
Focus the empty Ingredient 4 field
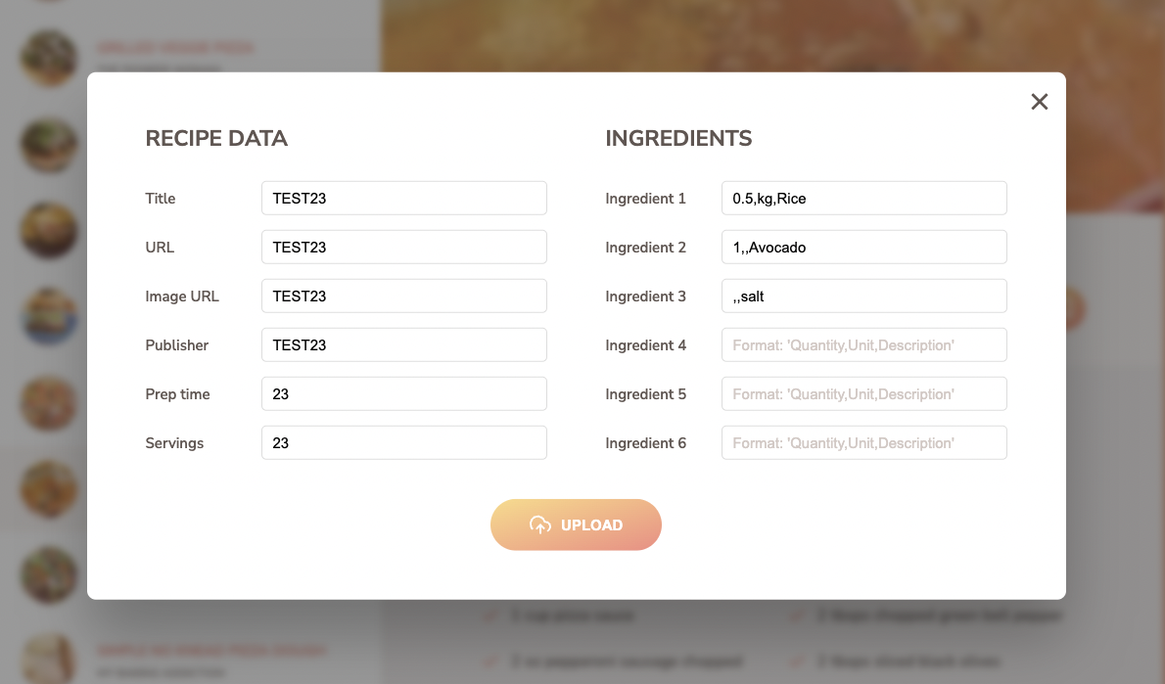[863, 344]
